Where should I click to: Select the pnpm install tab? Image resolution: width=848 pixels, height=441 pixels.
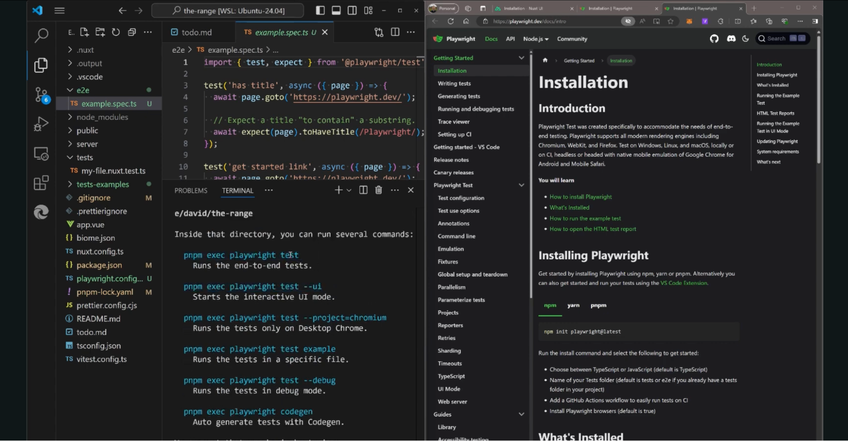pos(598,305)
